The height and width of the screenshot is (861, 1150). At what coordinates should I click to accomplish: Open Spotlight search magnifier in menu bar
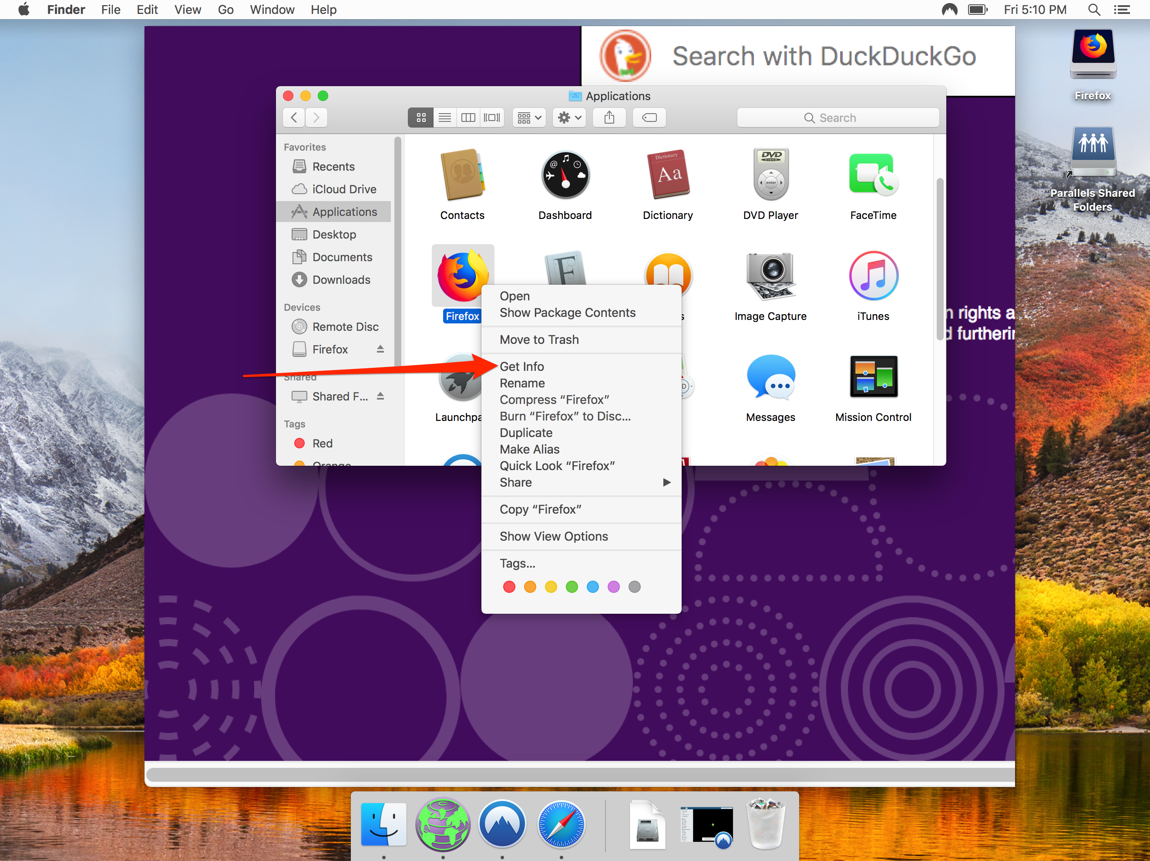[x=1094, y=10]
